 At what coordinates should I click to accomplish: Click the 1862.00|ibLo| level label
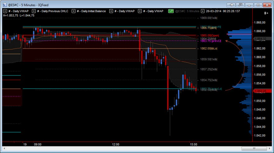[209, 49]
